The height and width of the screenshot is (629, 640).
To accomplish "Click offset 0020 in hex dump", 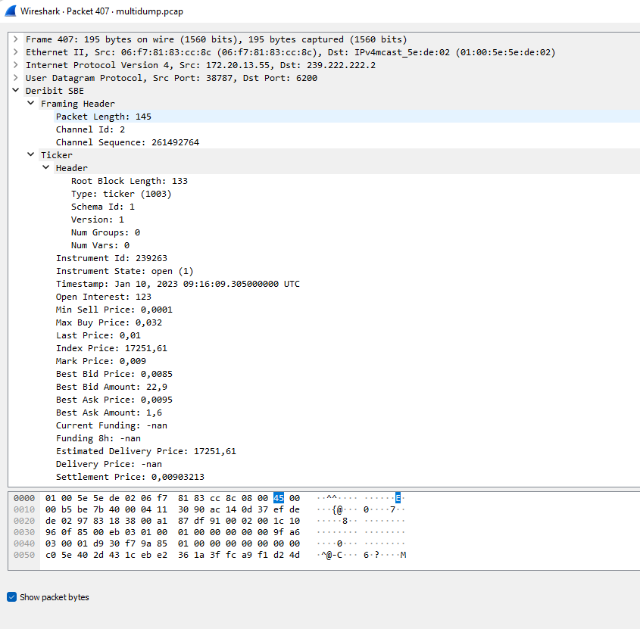I will (x=24, y=521).
